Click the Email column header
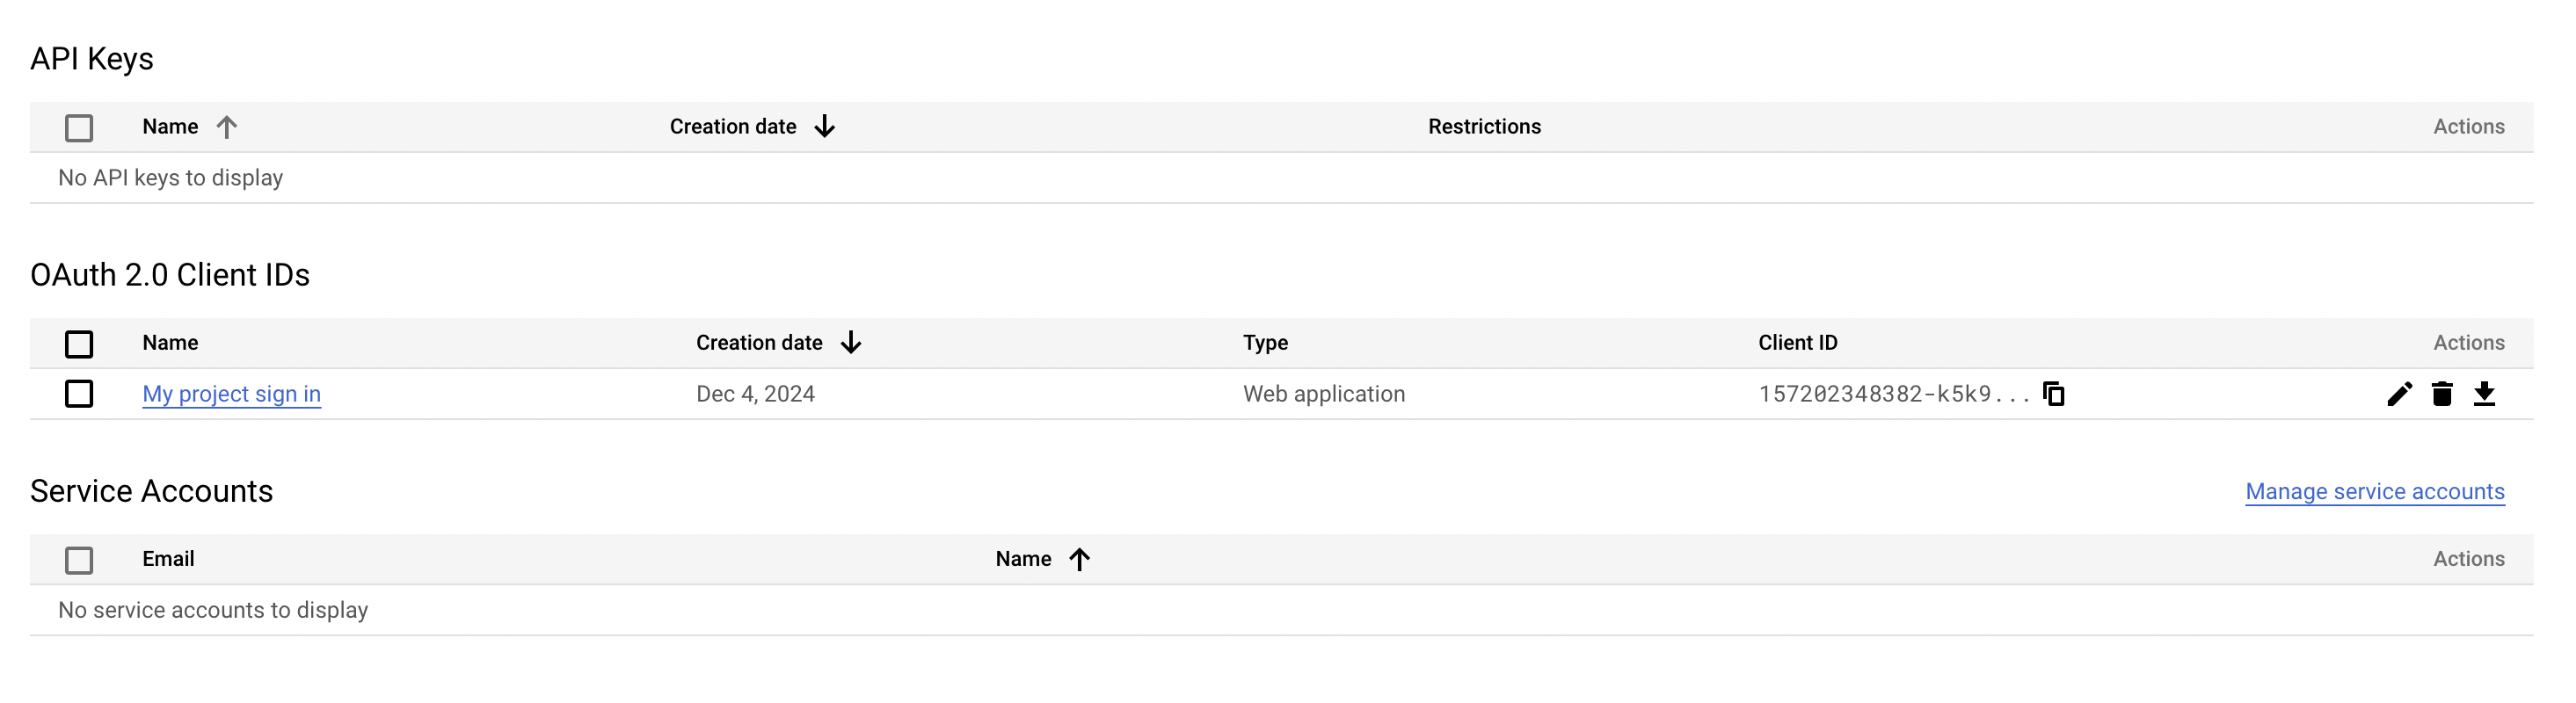The width and height of the screenshot is (2576, 703). 168,559
